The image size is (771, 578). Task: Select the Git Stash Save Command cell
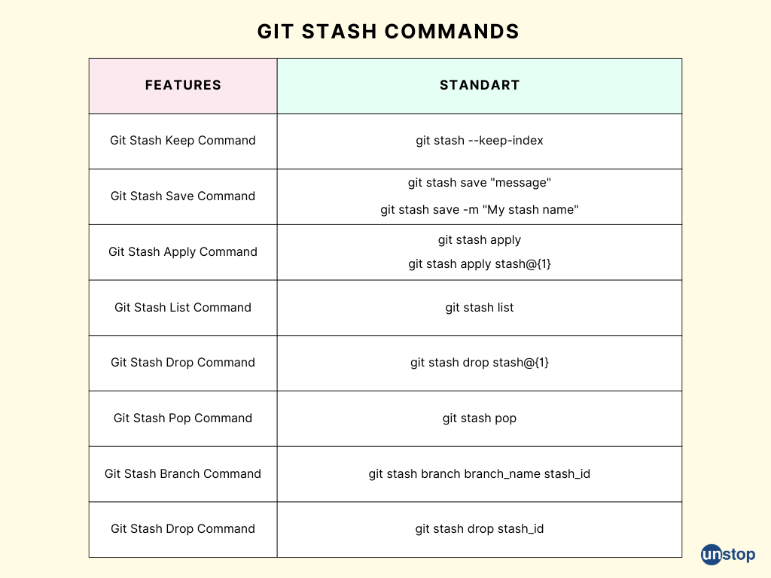183,196
